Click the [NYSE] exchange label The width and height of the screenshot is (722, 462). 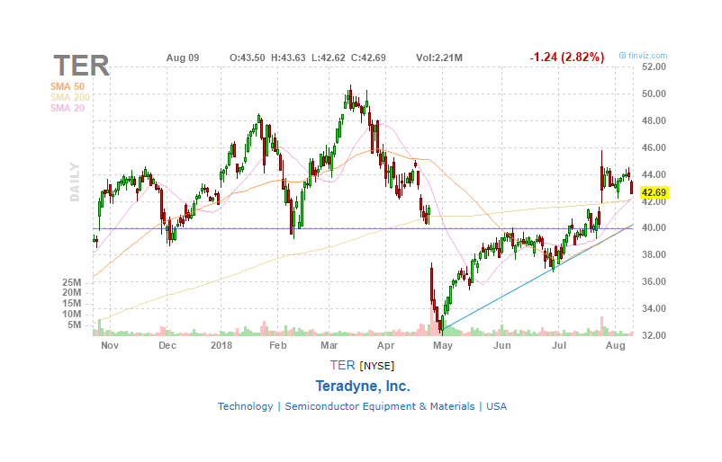coord(377,366)
